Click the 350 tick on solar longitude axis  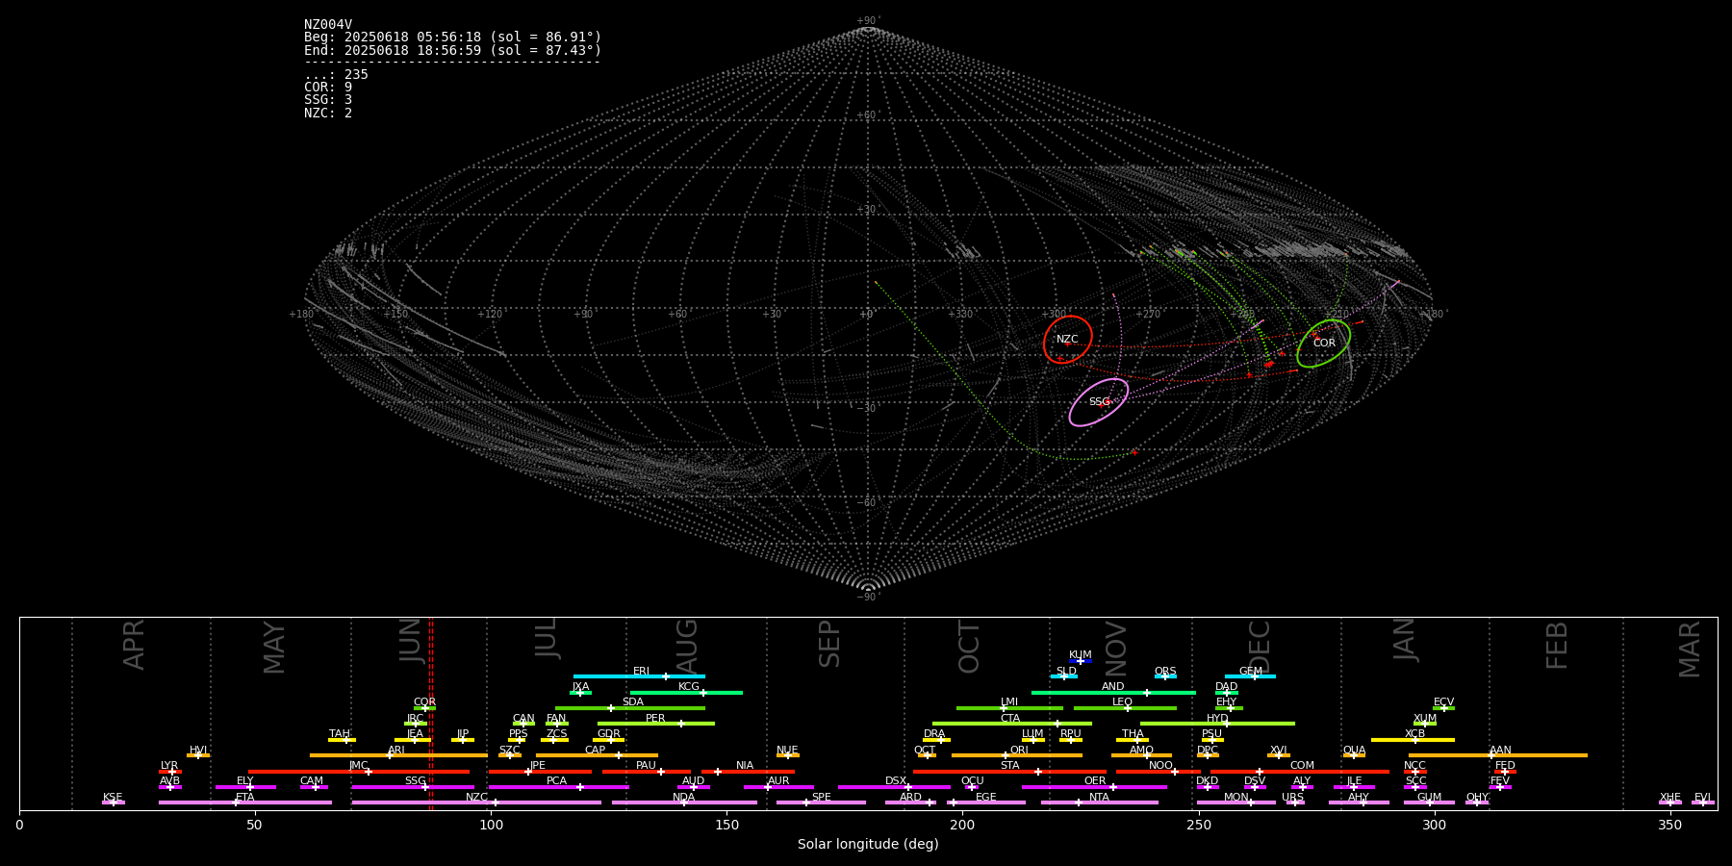click(1670, 825)
